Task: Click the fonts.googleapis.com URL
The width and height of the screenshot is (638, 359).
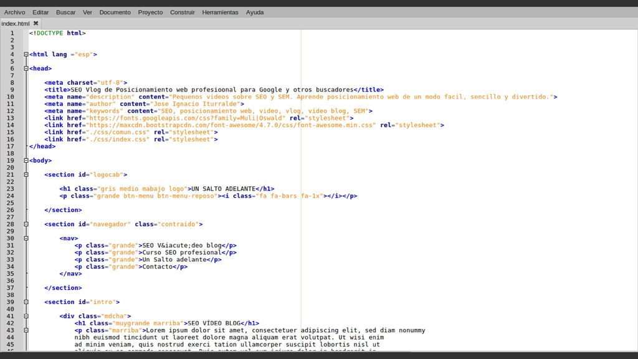Action: pyautogui.click(x=186, y=118)
